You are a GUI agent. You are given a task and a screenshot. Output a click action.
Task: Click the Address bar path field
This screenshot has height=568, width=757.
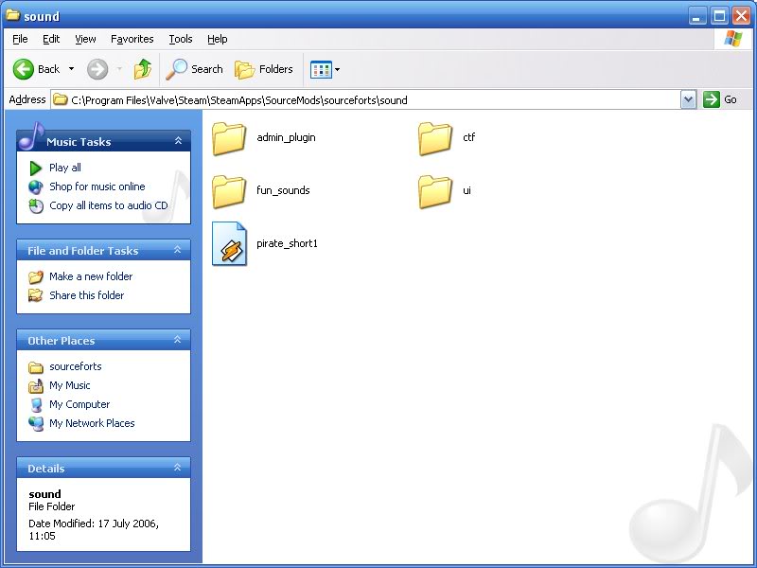click(x=369, y=99)
